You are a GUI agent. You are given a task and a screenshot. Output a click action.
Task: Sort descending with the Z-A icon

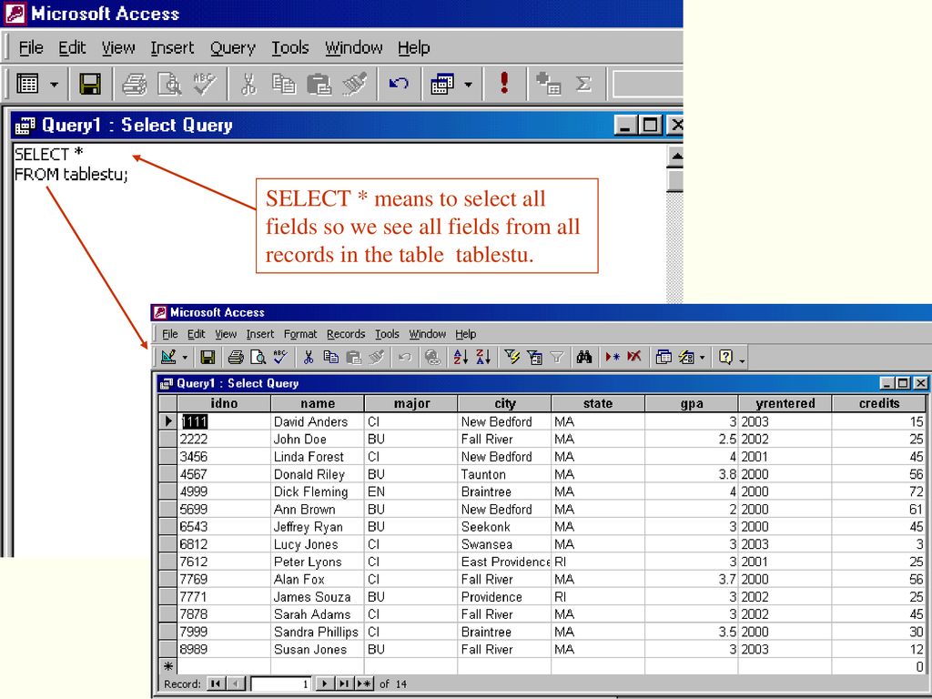point(483,357)
